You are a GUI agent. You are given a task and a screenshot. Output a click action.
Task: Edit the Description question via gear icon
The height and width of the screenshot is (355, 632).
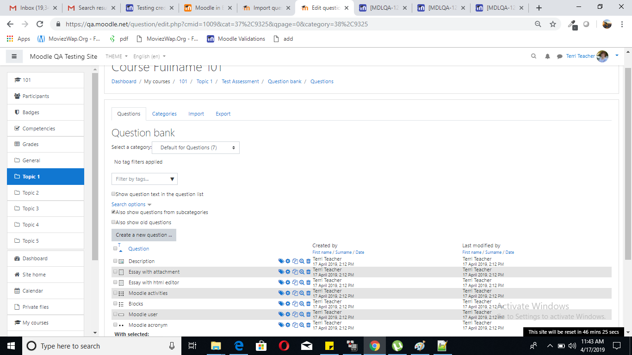click(x=288, y=261)
